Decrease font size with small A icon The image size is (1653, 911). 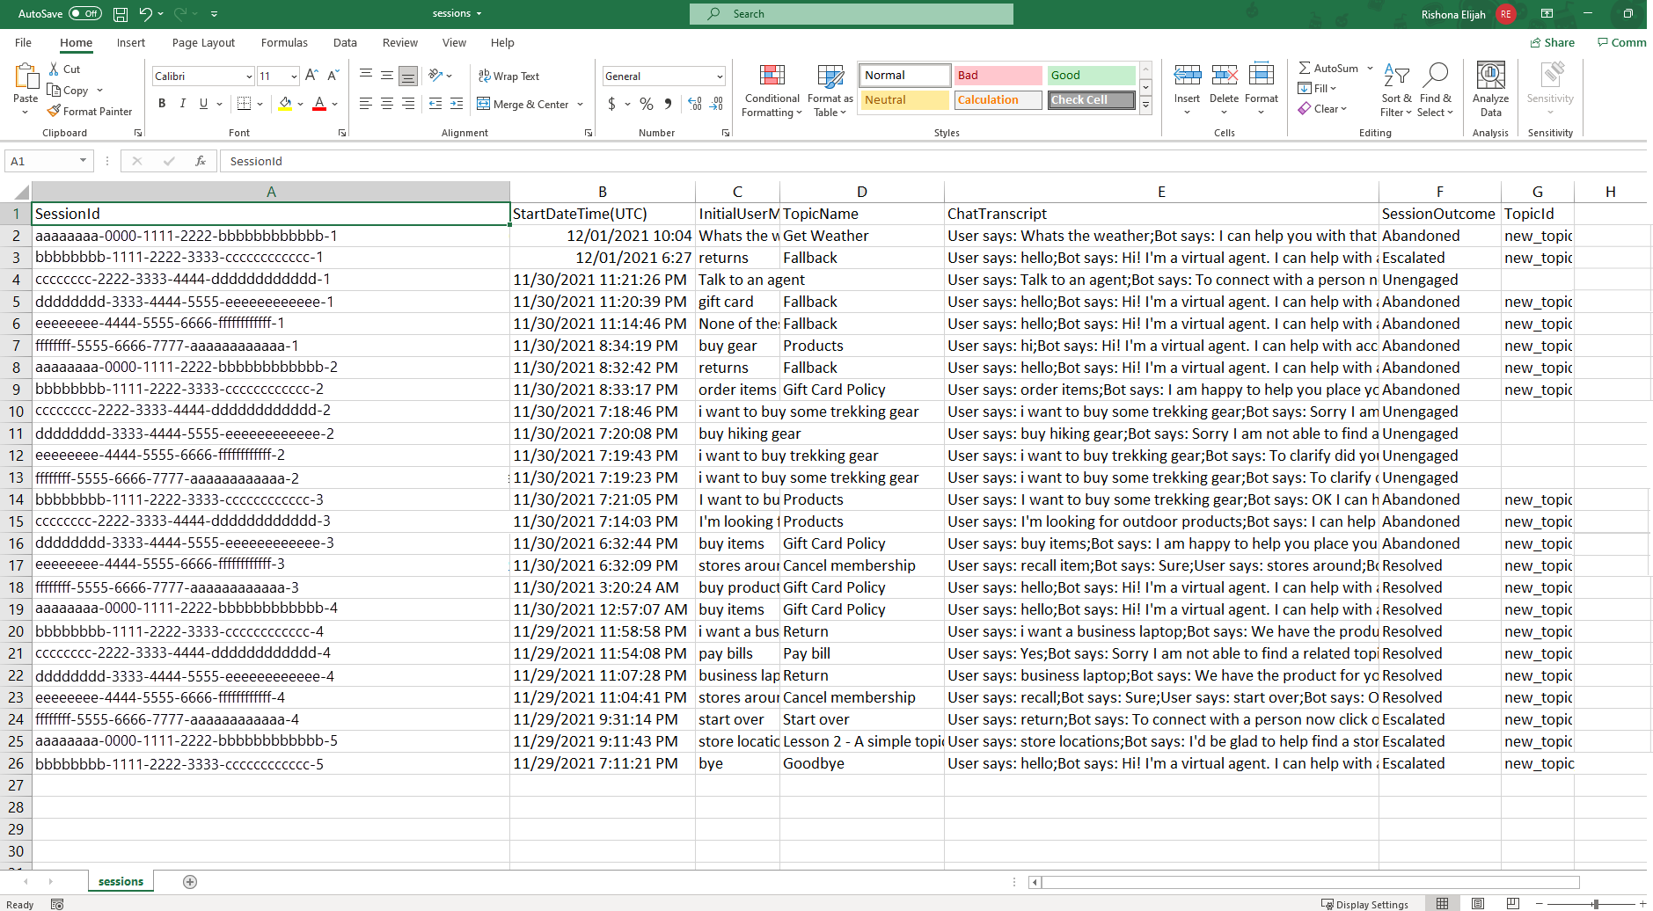pyautogui.click(x=333, y=76)
